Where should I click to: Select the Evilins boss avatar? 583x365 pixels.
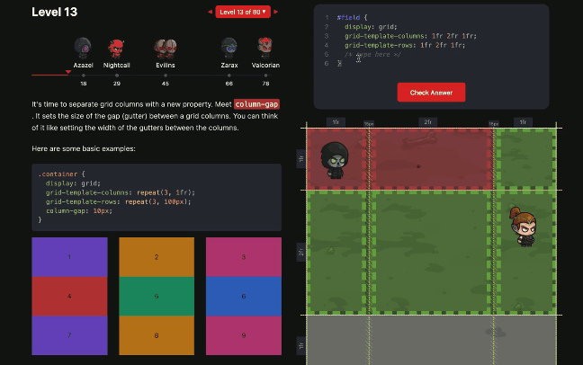pos(166,49)
